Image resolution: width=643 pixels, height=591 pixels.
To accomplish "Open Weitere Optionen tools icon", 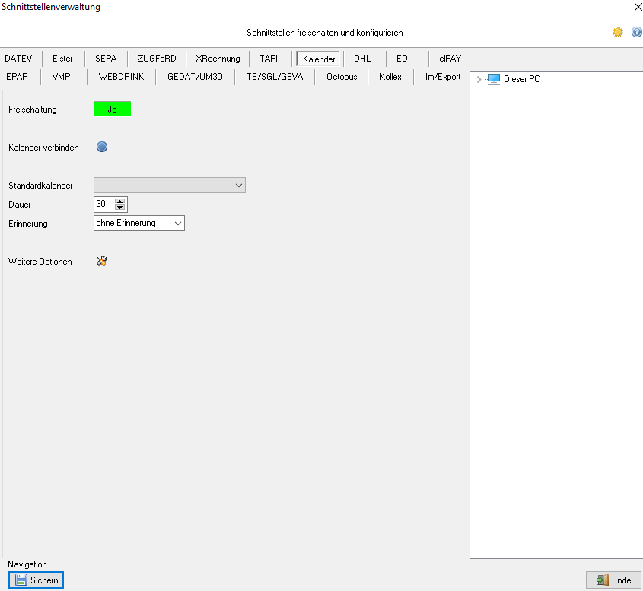I will pyautogui.click(x=102, y=262).
